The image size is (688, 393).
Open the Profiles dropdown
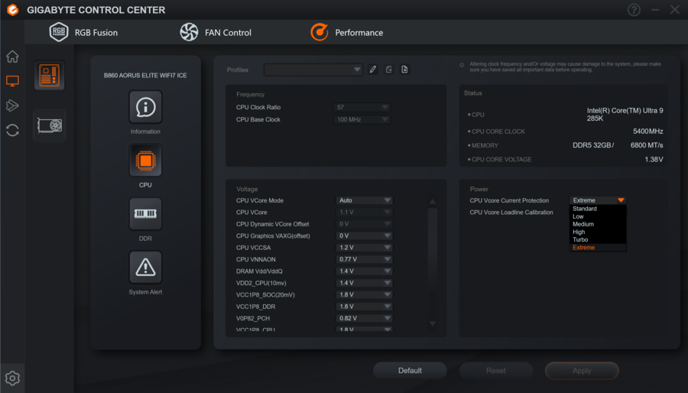(x=313, y=70)
